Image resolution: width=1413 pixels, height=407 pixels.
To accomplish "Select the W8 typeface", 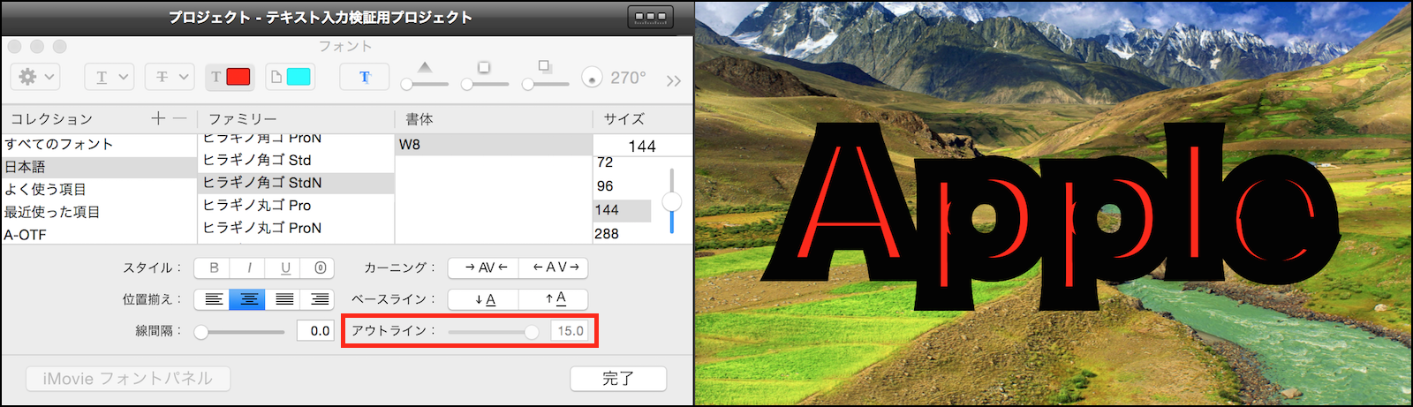I will [x=494, y=145].
